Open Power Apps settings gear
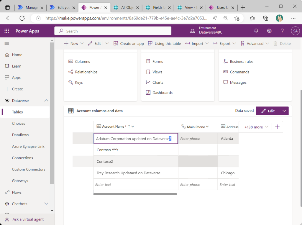Viewport: 302px width, 225px height. tap(269, 31)
